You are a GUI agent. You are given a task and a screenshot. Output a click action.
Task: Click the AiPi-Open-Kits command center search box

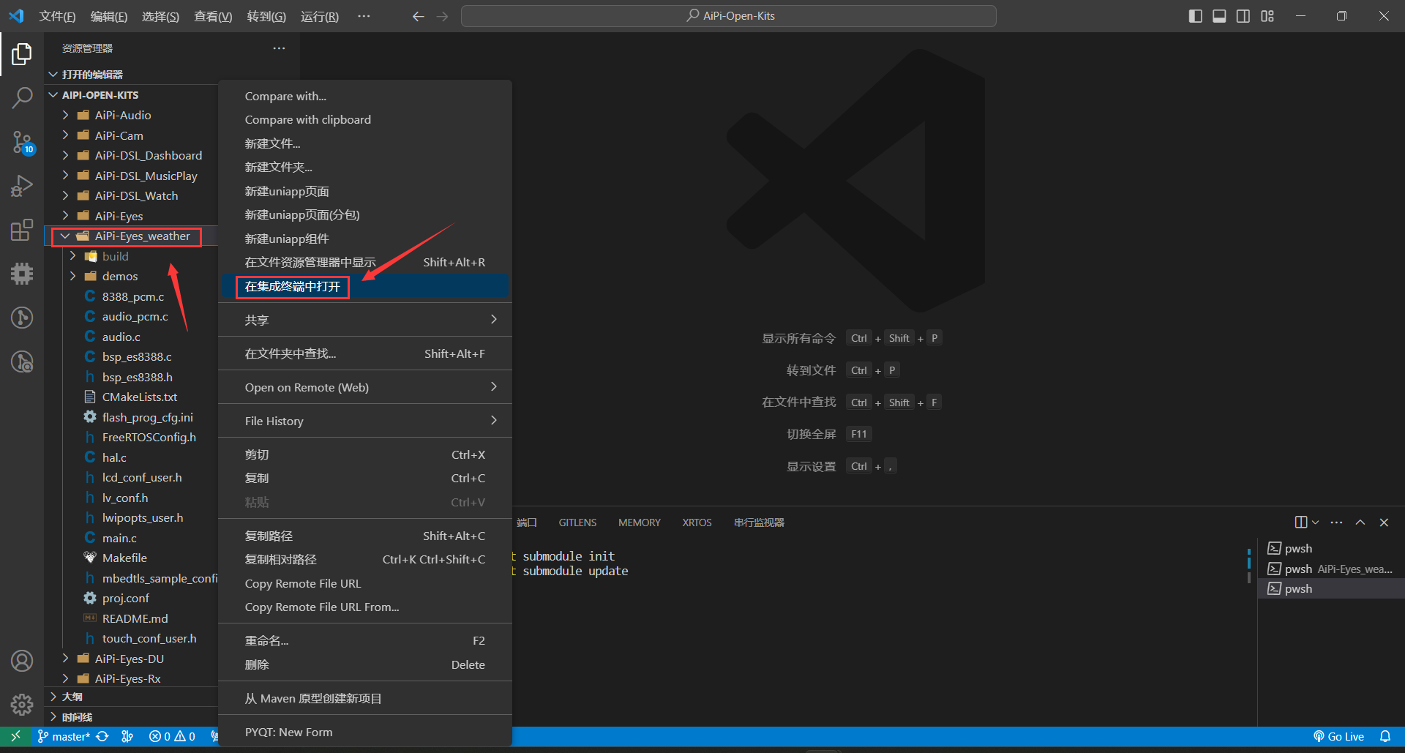(729, 16)
